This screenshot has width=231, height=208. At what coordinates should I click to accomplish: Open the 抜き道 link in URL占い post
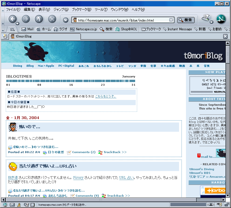tap(13, 178)
